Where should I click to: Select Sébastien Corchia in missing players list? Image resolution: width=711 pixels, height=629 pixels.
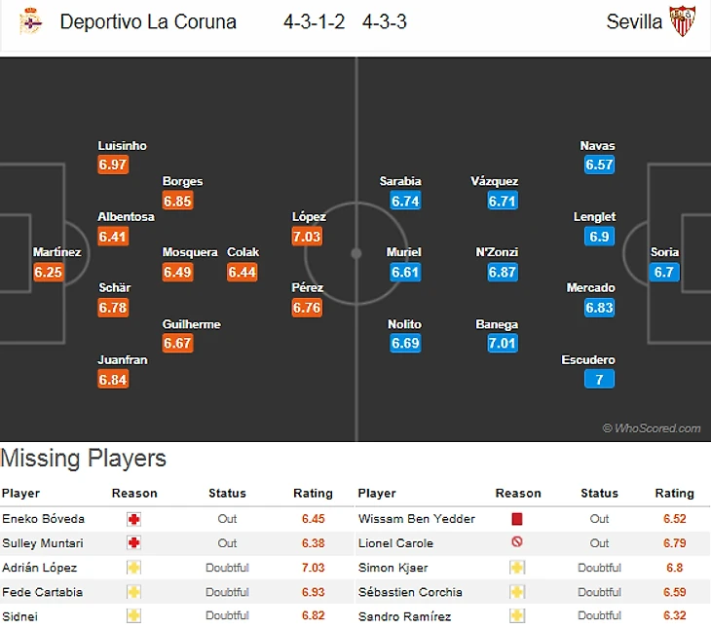410,592
